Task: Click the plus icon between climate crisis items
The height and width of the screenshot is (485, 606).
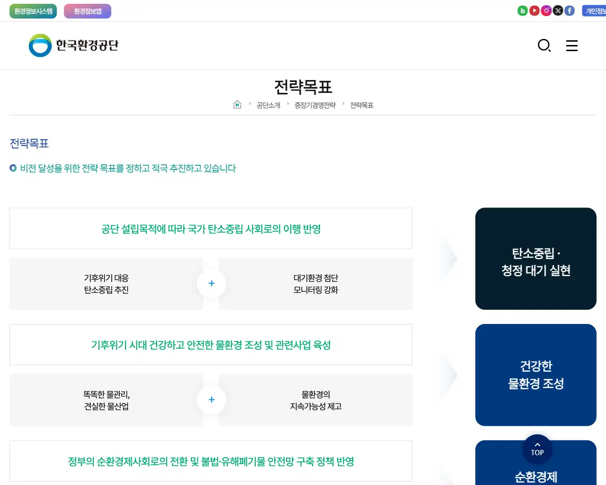Action: click(211, 283)
